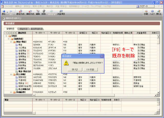Select the 不渡手形 account icon

[x=16, y=80]
